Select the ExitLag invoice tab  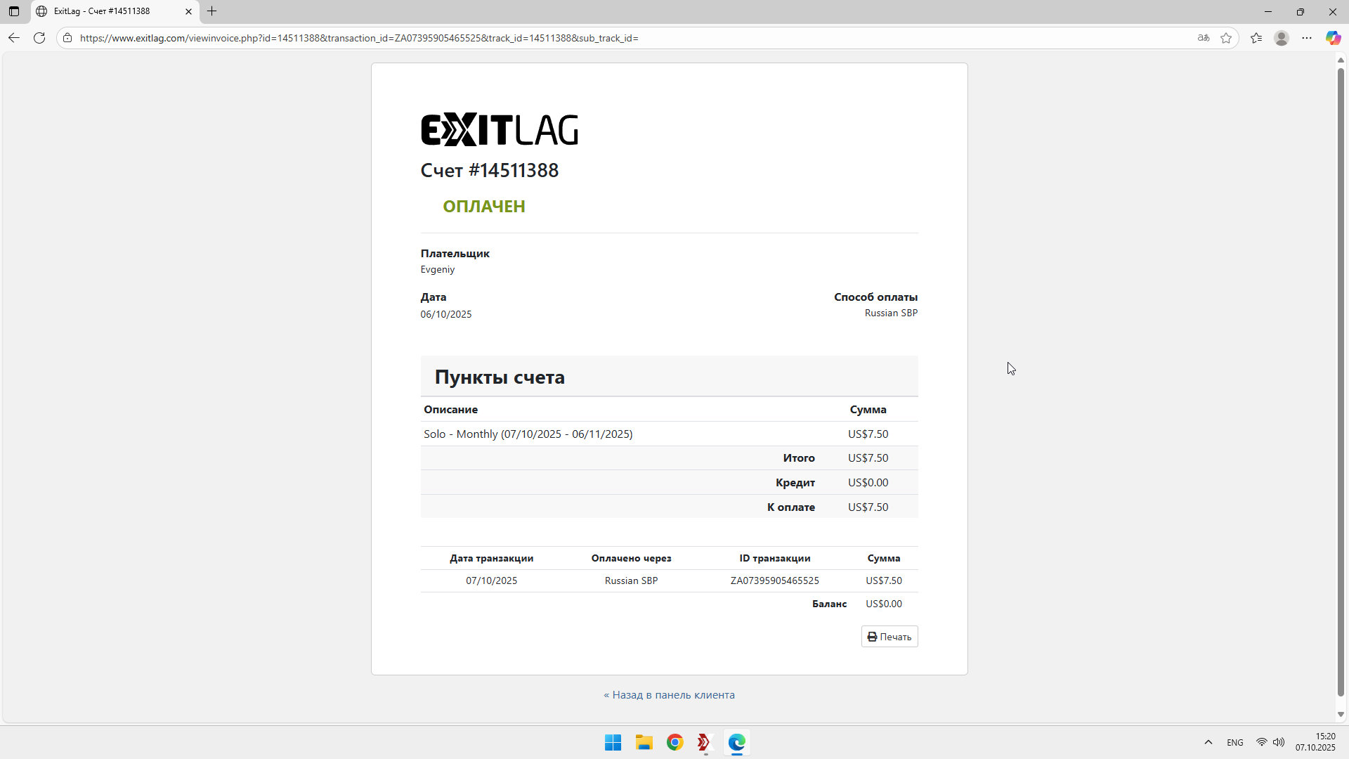point(105,11)
